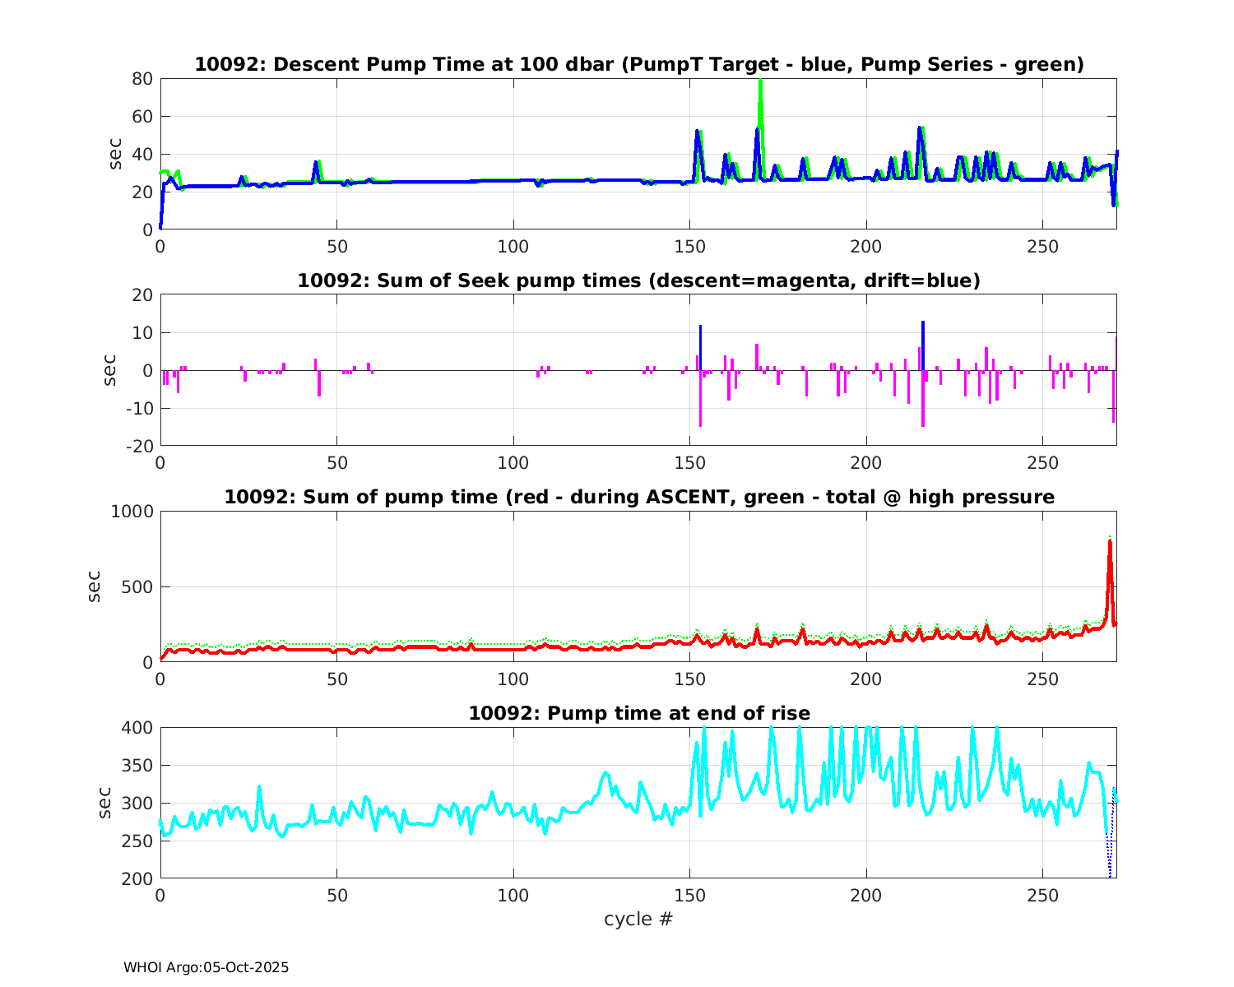Click the '80' y-axis tick in top plot
1234x987 pixels.
(142, 79)
